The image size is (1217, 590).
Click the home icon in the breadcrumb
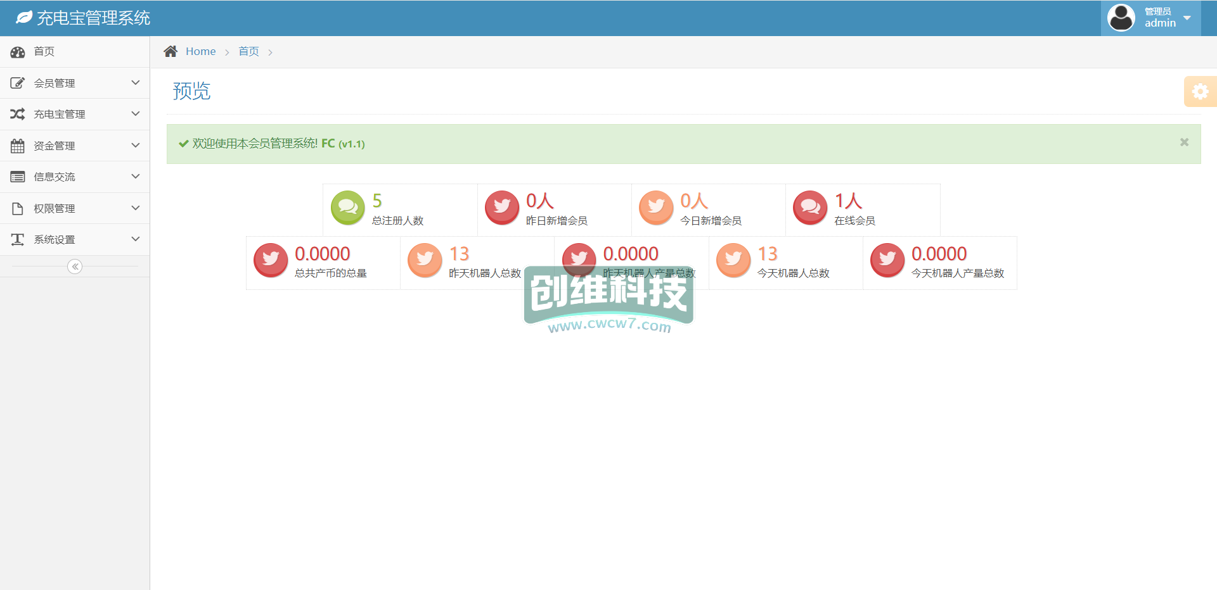(171, 51)
